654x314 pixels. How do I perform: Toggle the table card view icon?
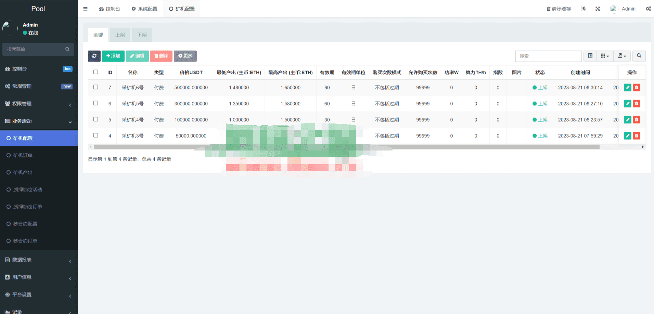[x=590, y=56]
